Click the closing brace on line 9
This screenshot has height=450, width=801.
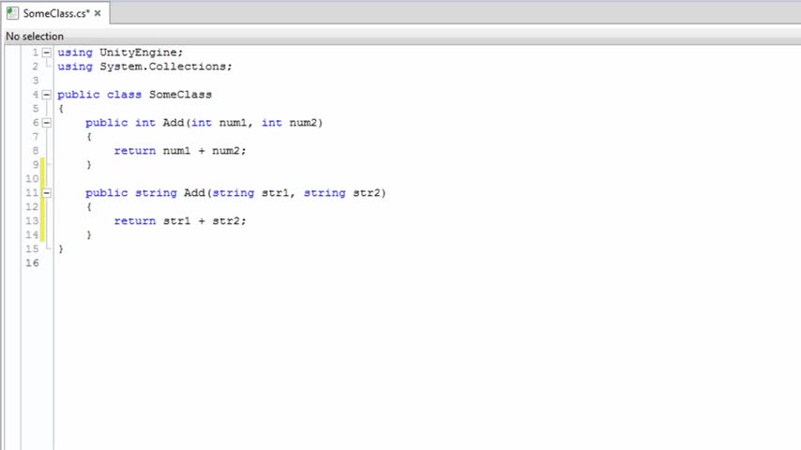coord(89,164)
